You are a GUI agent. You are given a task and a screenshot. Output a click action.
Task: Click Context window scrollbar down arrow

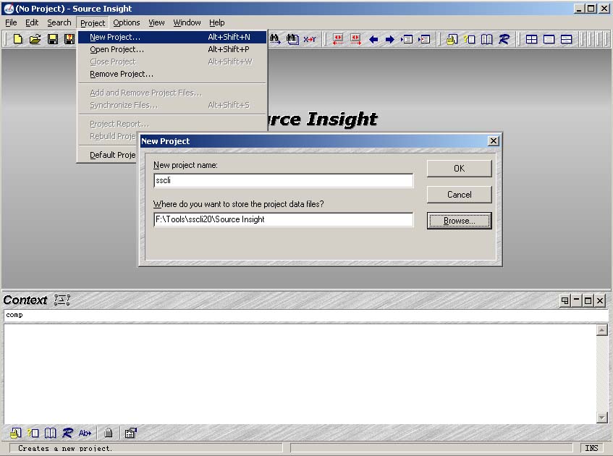click(x=601, y=418)
